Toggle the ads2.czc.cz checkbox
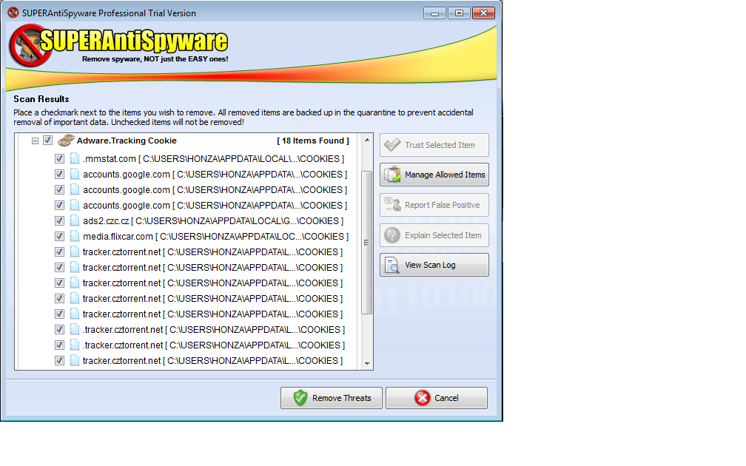The image size is (746, 466). coord(59,220)
